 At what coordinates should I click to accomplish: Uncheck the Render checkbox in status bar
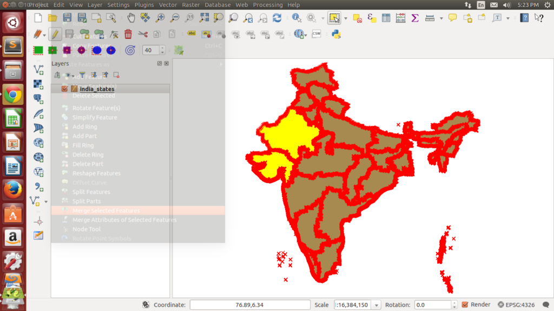(x=464, y=305)
